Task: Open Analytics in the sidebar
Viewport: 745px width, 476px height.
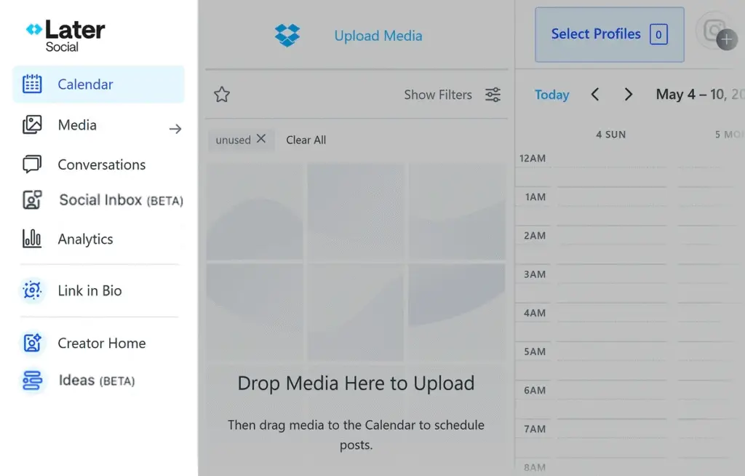Action: coord(86,239)
